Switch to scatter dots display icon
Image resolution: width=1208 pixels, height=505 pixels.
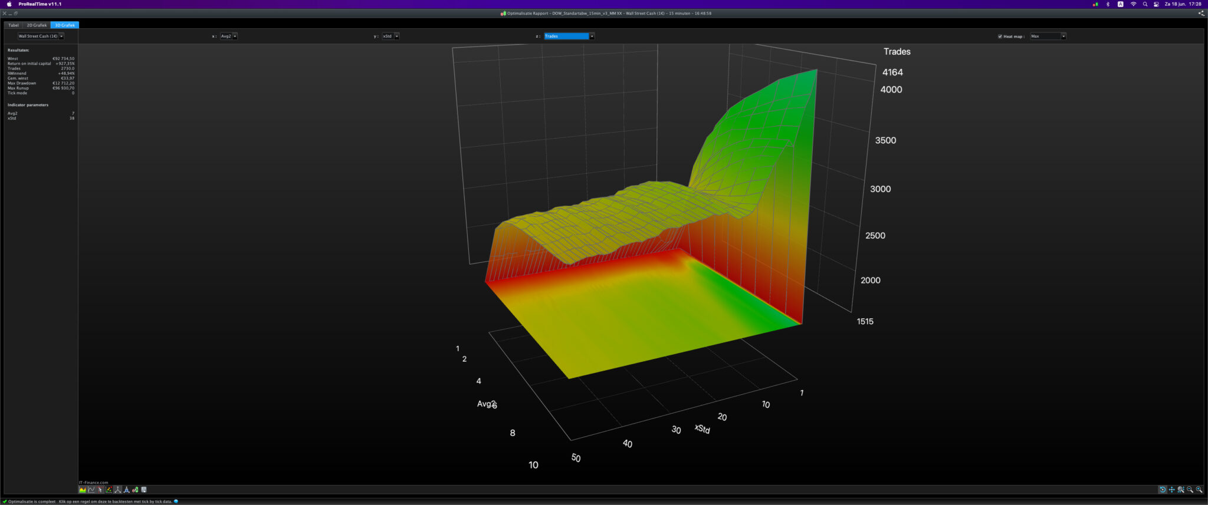(109, 490)
